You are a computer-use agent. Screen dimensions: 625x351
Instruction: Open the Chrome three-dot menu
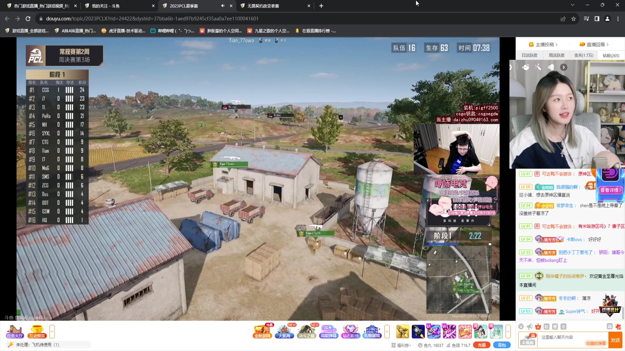pos(618,19)
